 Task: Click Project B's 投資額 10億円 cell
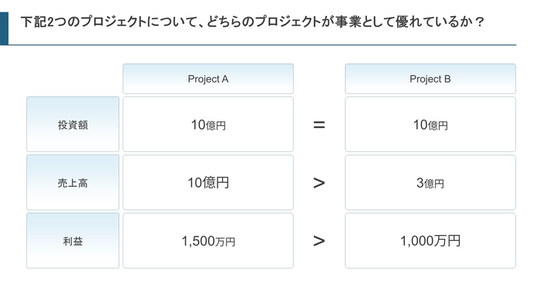(x=430, y=124)
